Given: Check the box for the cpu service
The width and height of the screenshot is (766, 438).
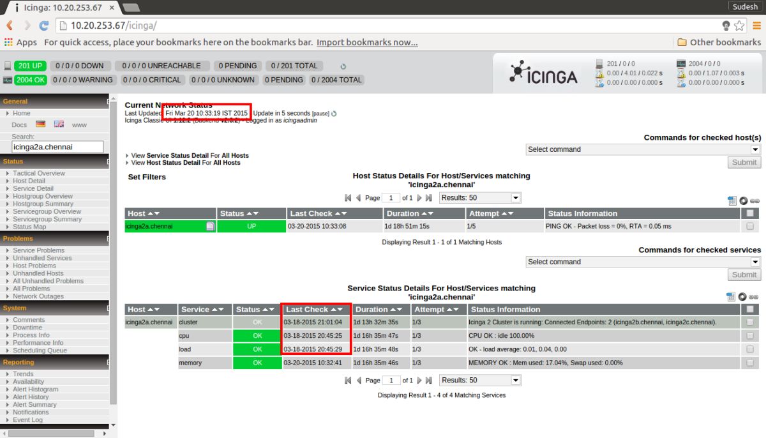Looking at the screenshot, I should point(749,335).
